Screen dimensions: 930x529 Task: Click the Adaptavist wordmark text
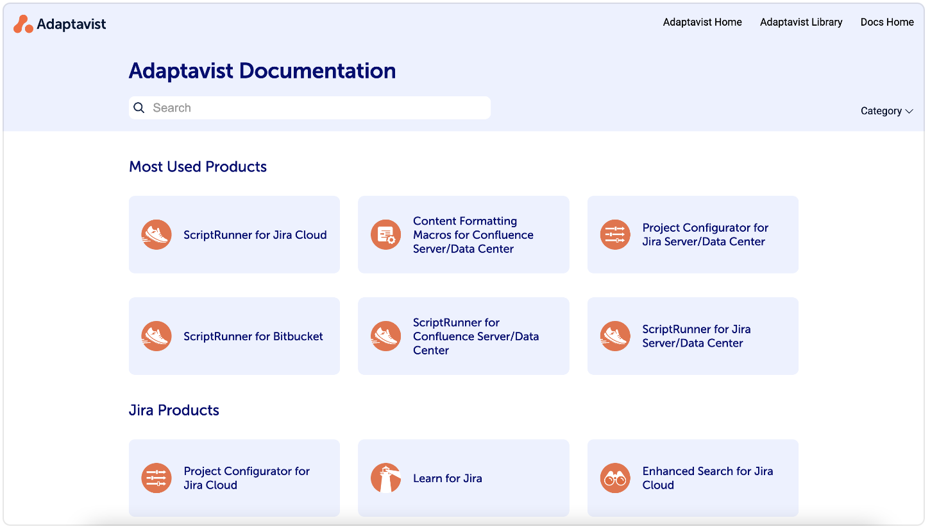pos(71,24)
